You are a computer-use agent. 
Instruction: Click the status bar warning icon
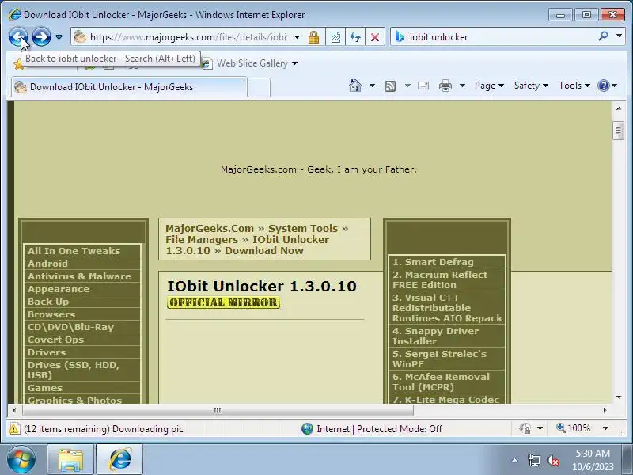coord(14,428)
